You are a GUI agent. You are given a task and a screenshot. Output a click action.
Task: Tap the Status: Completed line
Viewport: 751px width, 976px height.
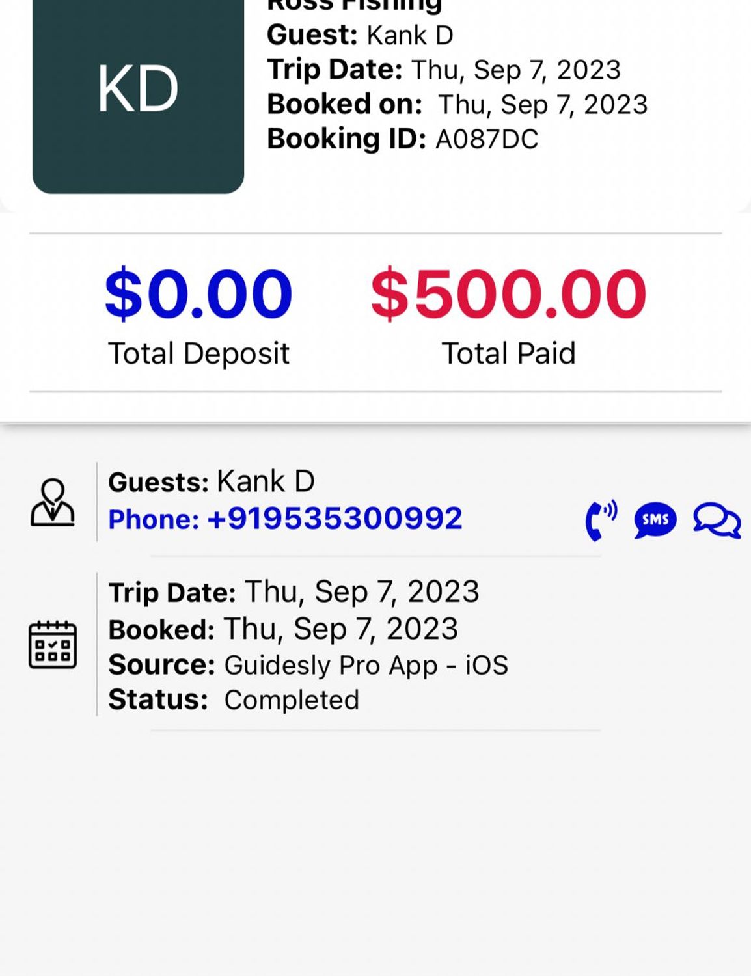[x=234, y=700]
